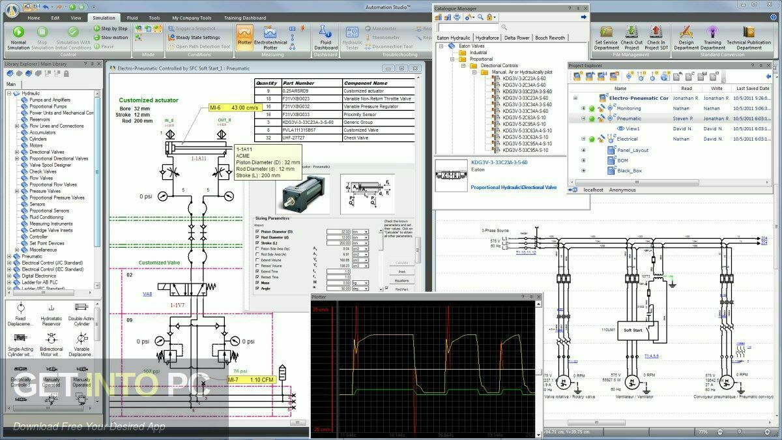Viewport: 782px width, 440px height.
Task: Click the VA8 link on schematic
Action: [x=147, y=294]
